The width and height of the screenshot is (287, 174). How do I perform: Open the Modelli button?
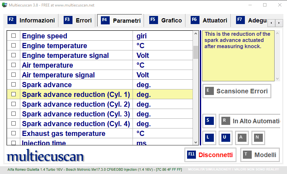[260, 155]
